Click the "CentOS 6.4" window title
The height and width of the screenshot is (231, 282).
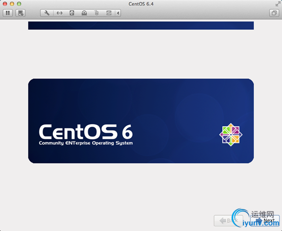pyautogui.click(x=141, y=4)
